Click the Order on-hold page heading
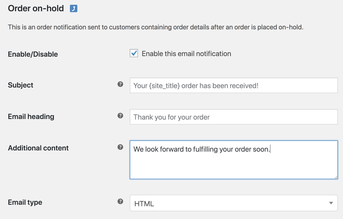343x219 pixels. [36, 8]
